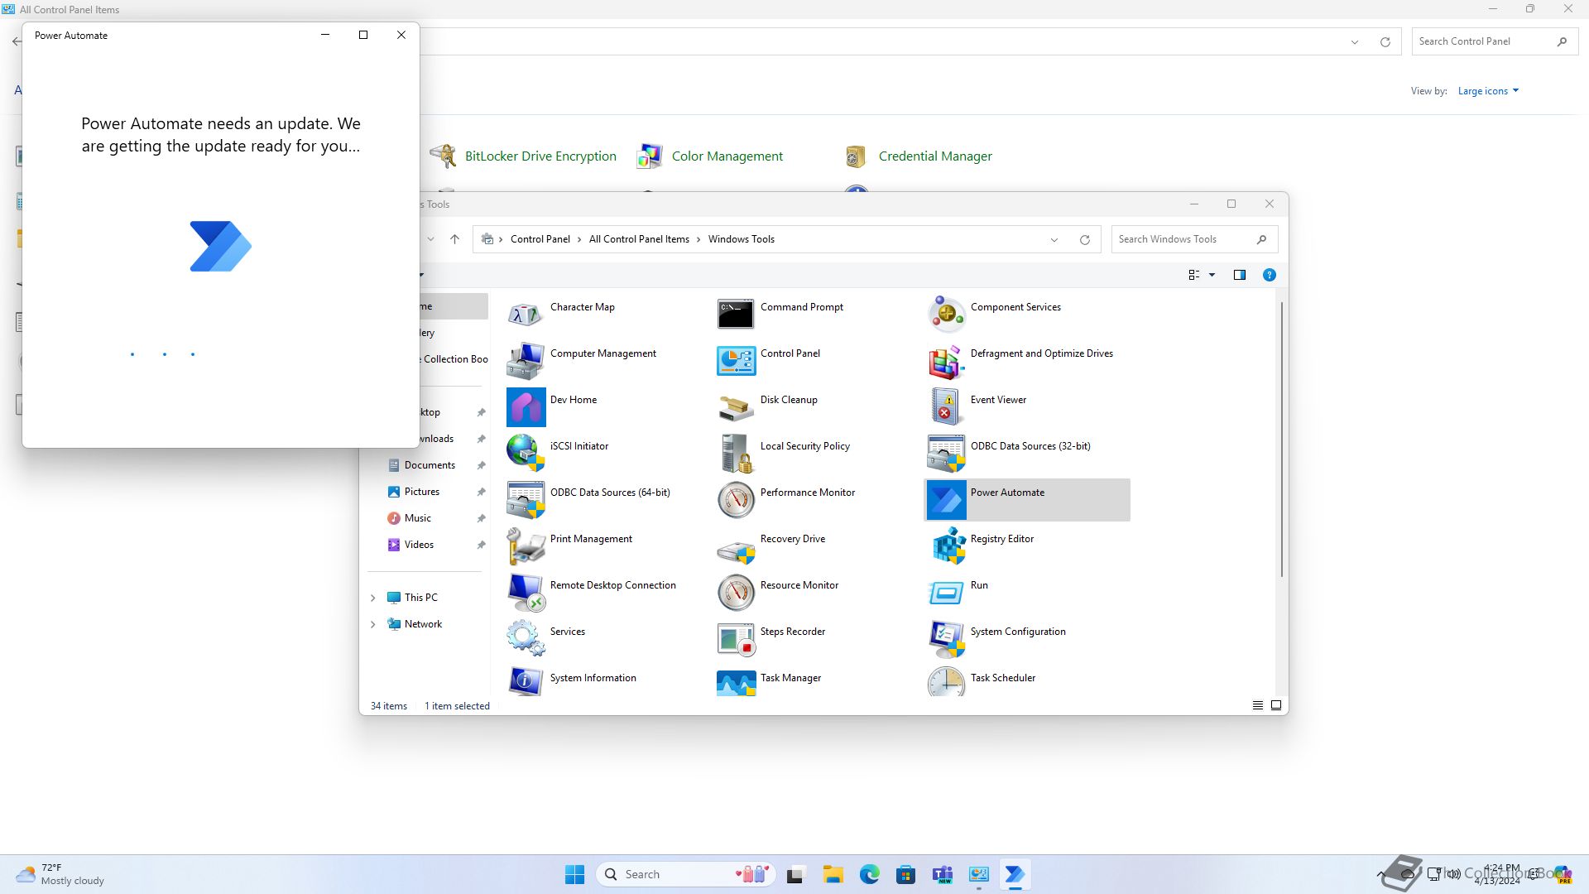1589x894 pixels.
Task: Toggle the preview pane in Windows Tools
Action: pyautogui.click(x=1240, y=275)
